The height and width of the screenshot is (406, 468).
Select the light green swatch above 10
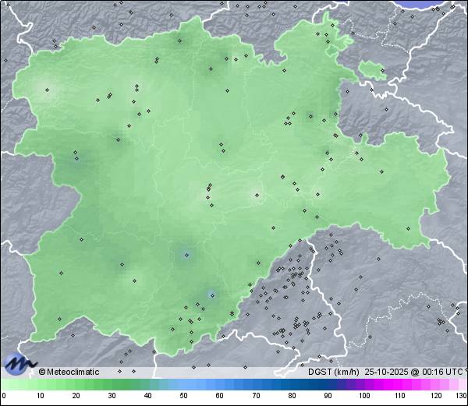click(40, 384)
